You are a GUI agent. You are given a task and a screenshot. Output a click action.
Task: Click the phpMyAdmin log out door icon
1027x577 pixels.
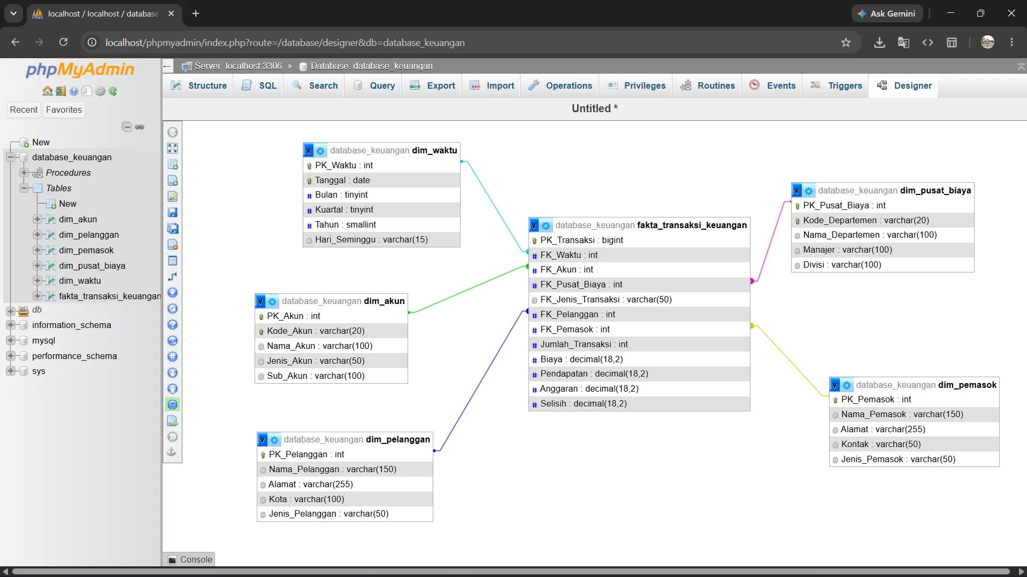[x=60, y=91]
